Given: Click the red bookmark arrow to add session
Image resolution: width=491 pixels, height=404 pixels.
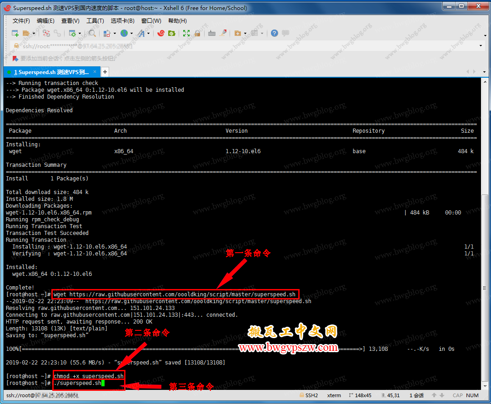Looking at the screenshot, I should pyautogui.click(x=15, y=59).
